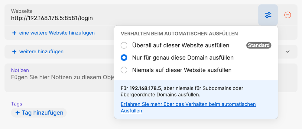Select "Überall auf dieser Website ausfüllen" radio
This screenshot has height=129, width=302.
tap(124, 46)
